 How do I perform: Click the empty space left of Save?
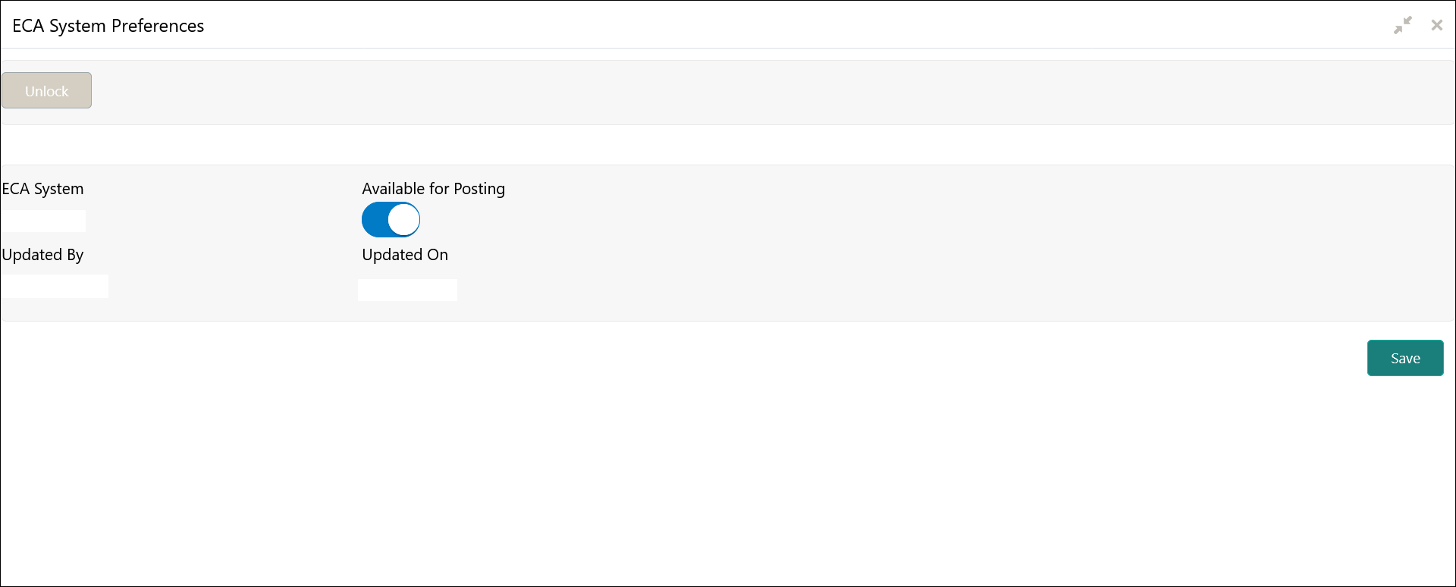point(682,358)
